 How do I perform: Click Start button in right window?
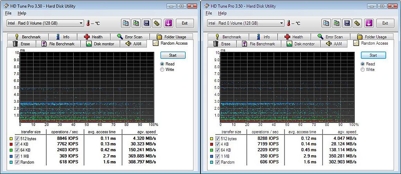[x=373, y=55]
